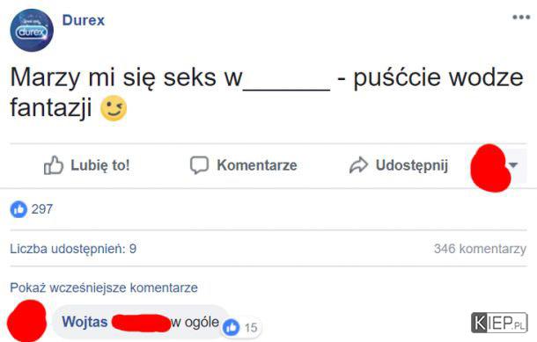Expand Pokaż wcześniejsze komentarze
Screen dimensions: 537x342
click(104, 287)
